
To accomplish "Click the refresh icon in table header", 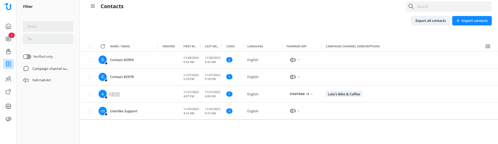I will 103,46.
